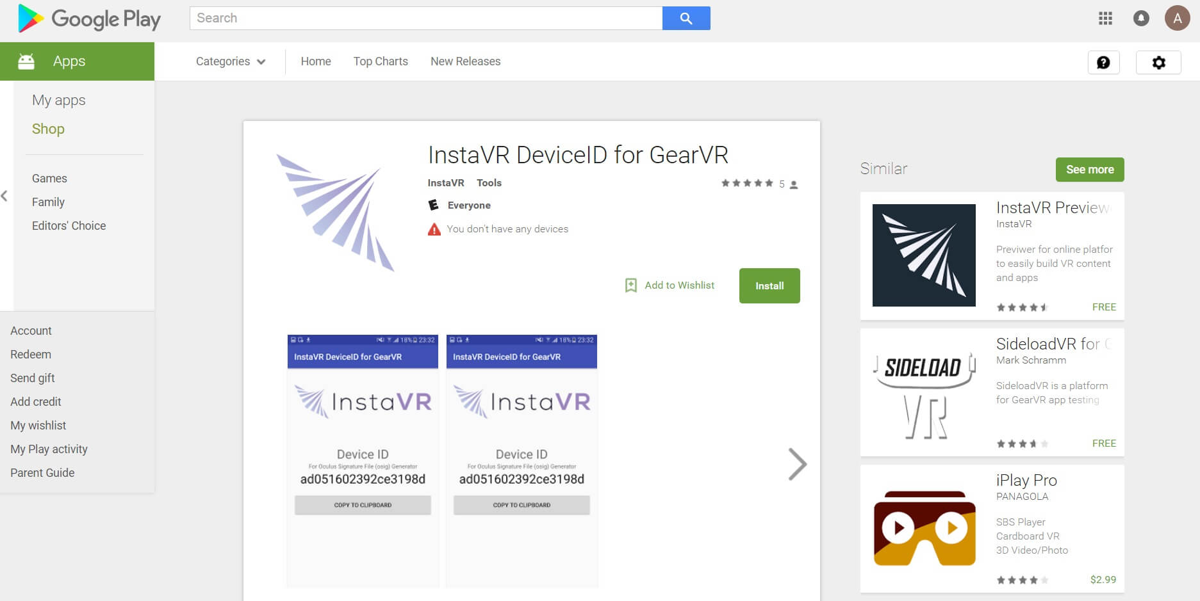Viewport: 1200px width, 601px height.
Task: Open the Top Charts tab
Action: [381, 61]
